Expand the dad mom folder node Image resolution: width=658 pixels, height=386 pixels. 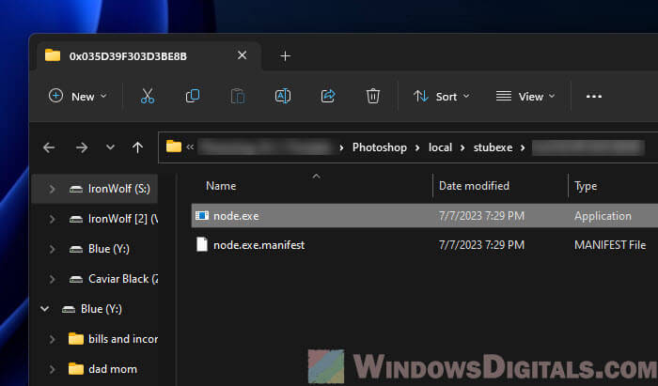(x=52, y=370)
